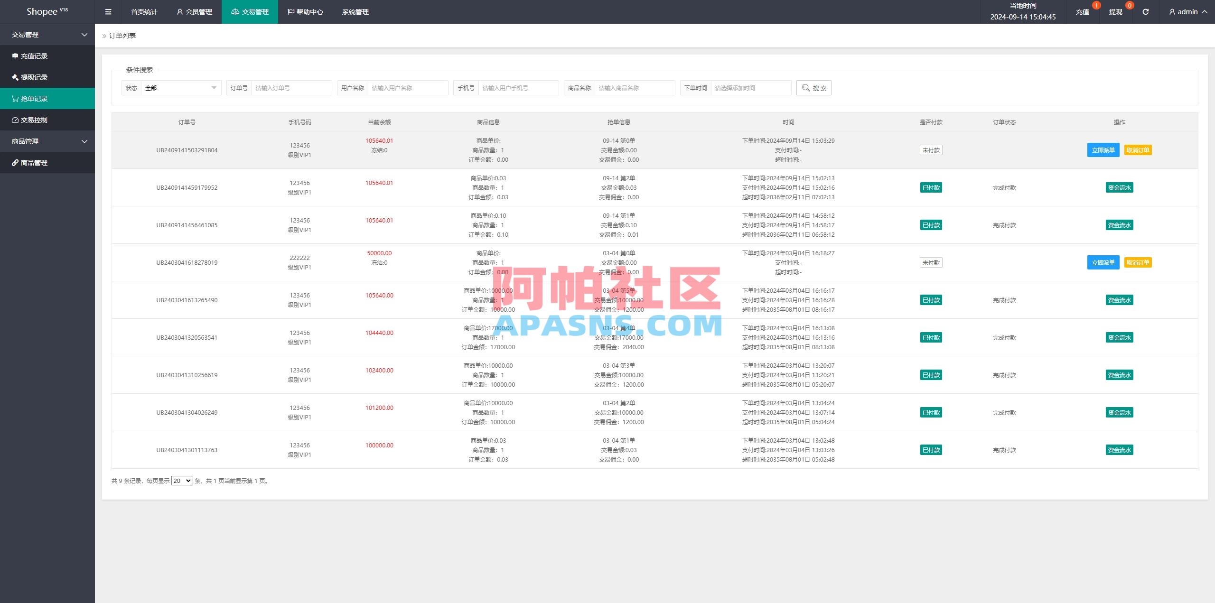The width and height of the screenshot is (1215, 603).
Task: Switch to the 会员管理 top menu
Action: [194, 11]
